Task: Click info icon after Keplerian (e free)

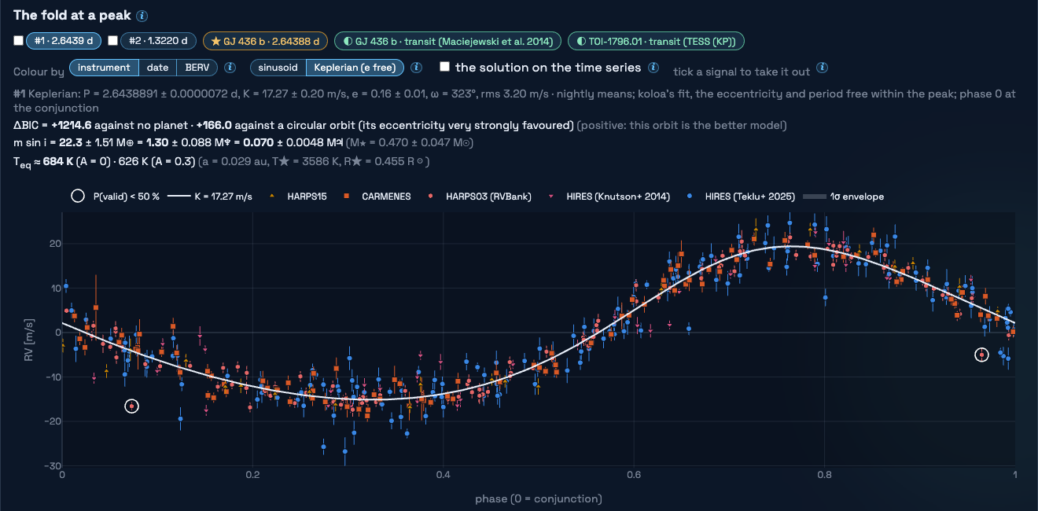Action: (417, 68)
